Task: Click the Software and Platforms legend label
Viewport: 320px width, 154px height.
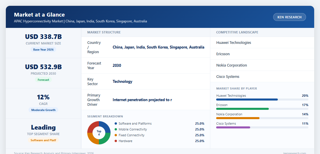Action: point(135,123)
